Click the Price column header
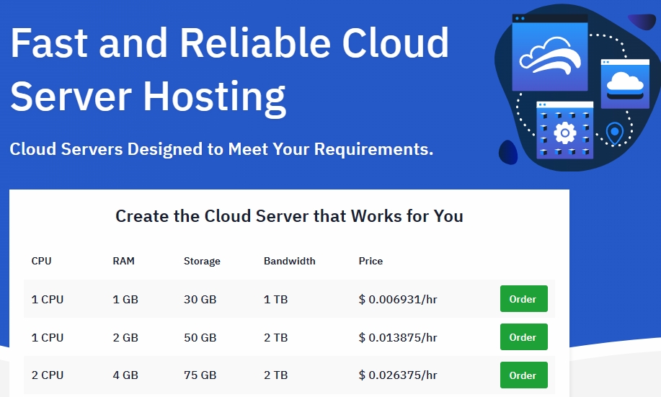Image resolution: width=661 pixels, height=397 pixels. [371, 261]
